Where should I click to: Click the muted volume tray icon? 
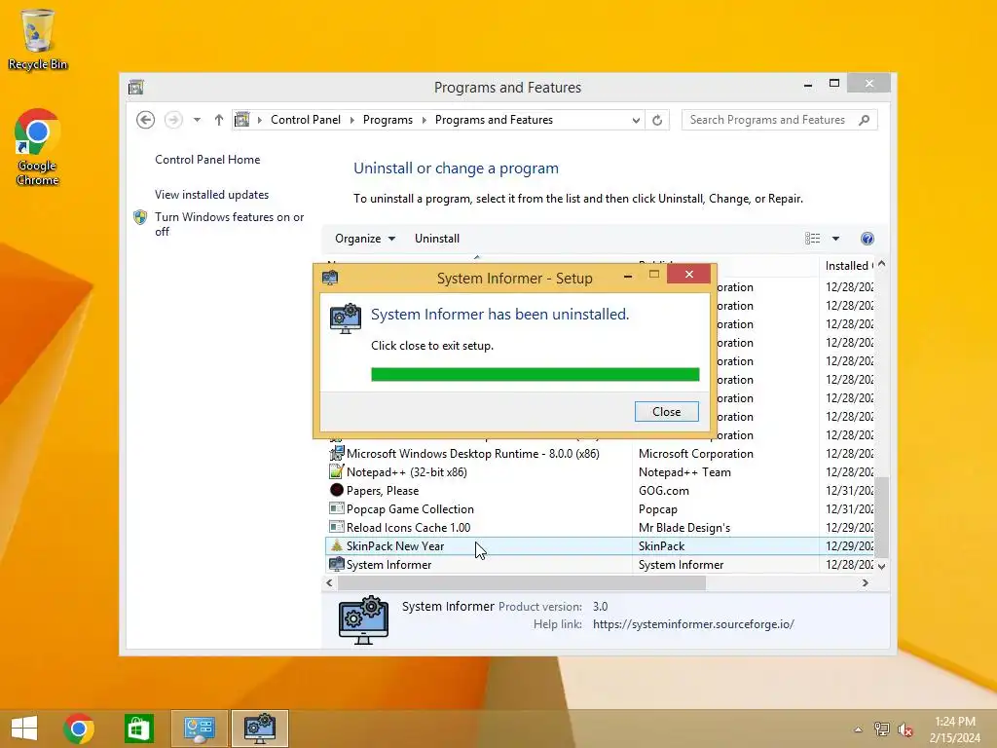905,729
